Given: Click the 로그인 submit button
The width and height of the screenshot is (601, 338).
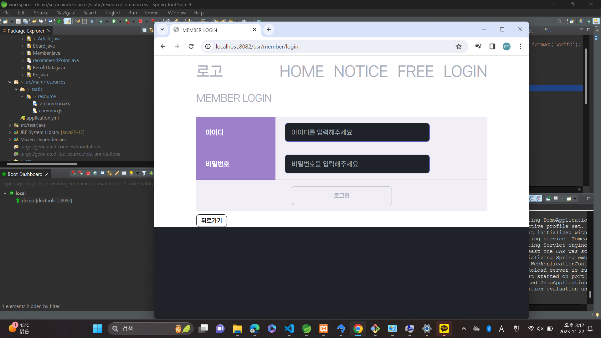Looking at the screenshot, I should (342, 196).
